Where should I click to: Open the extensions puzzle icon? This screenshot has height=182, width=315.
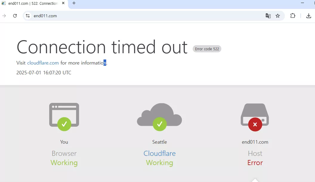pyautogui.click(x=293, y=16)
